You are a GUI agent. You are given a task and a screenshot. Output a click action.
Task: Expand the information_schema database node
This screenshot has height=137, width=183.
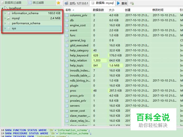point(5,13)
